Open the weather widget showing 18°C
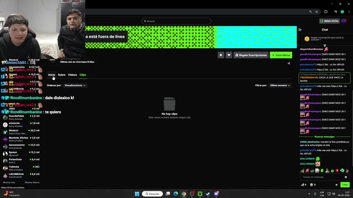 (x=11, y=194)
